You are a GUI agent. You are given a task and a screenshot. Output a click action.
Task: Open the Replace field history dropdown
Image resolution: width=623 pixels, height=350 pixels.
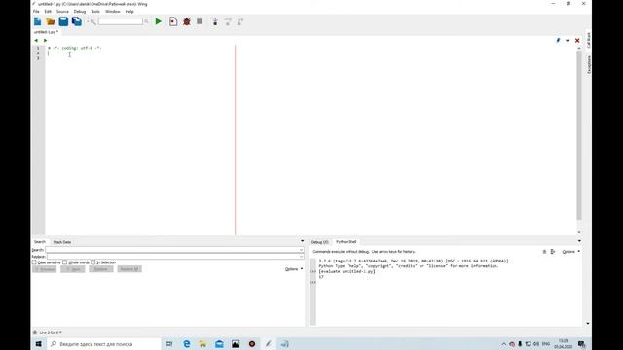tap(301, 257)
